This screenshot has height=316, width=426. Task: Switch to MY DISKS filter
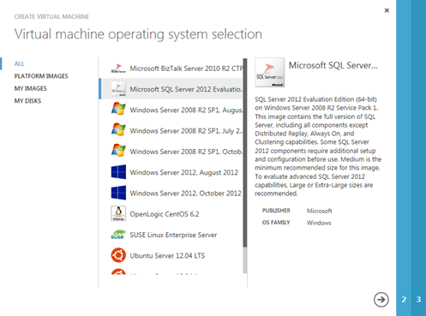point(27,101)
